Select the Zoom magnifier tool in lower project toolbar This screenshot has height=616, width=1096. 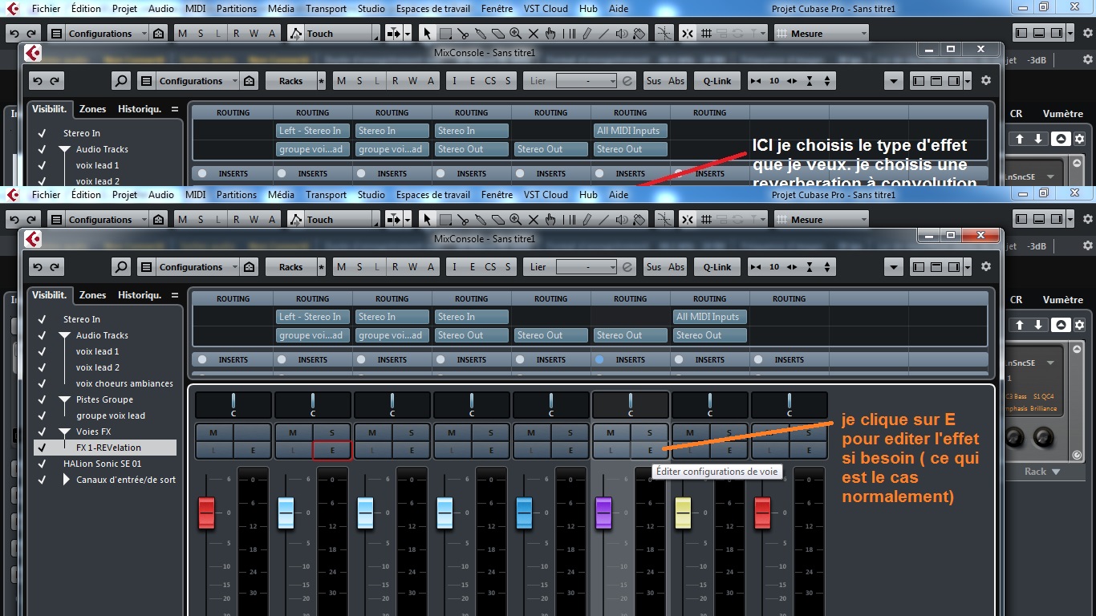(x=516, y=220)
